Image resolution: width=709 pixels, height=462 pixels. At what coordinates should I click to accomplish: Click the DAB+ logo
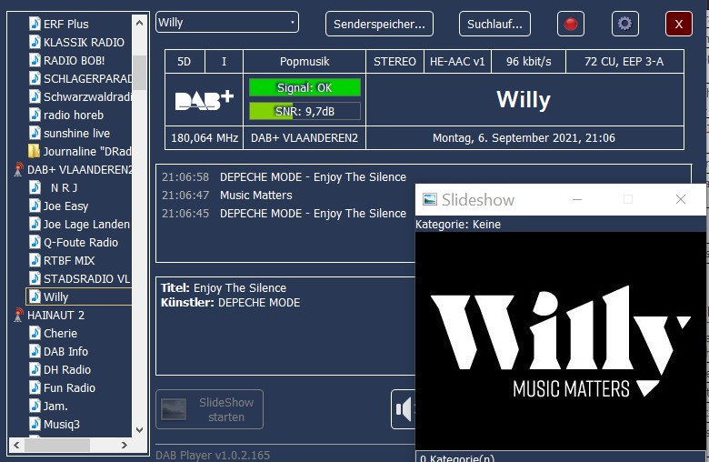(205, 100)
